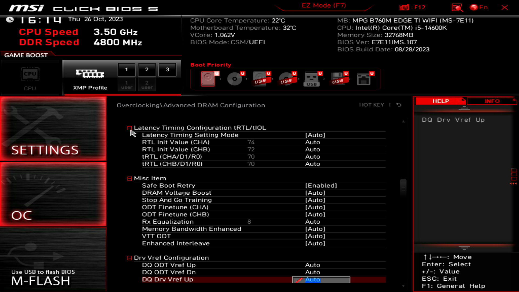Click the network boot device icon
This screenshot has height=292, width=519.
(364, 79)
